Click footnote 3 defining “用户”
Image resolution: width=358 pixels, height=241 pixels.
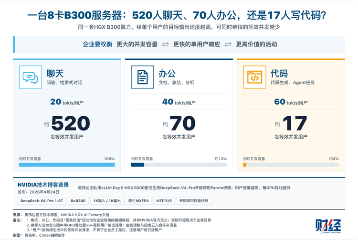click(94, 230)
